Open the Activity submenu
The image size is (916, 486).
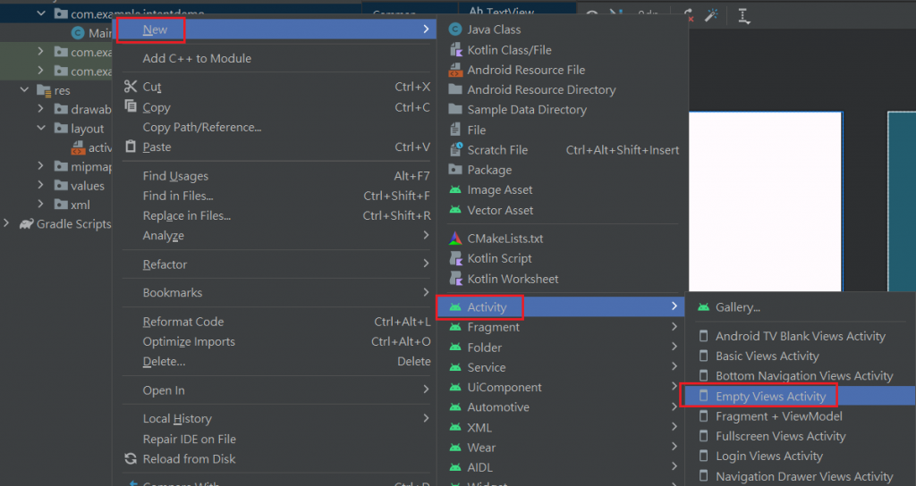pos(560,307)
